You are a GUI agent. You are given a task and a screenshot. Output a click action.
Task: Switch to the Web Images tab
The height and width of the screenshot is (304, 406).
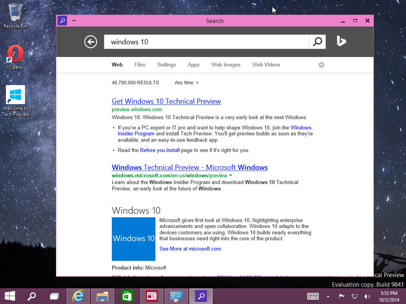point(226,65)
